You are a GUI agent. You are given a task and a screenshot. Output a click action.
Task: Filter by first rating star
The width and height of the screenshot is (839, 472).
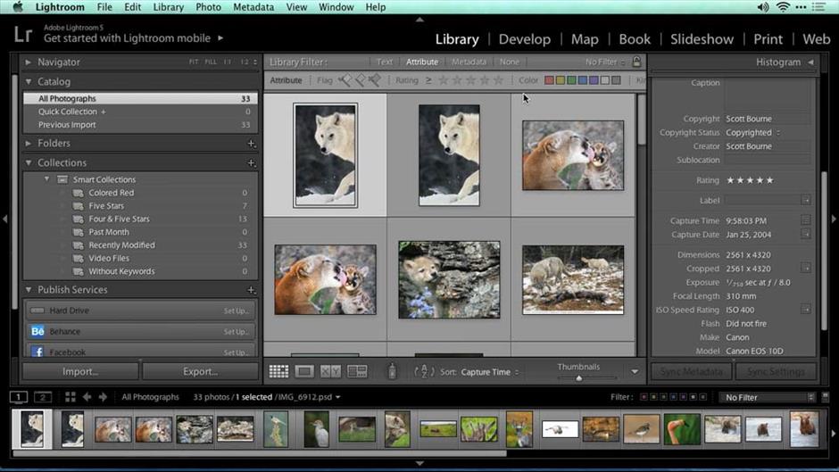pyautogui.click(x=443, y=80)
